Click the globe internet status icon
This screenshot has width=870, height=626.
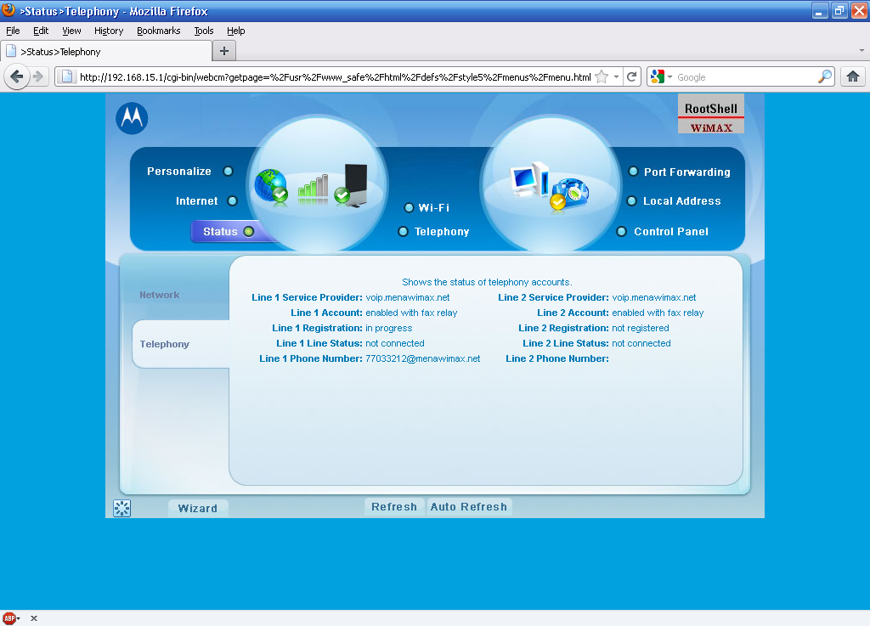tap(271, 186)
